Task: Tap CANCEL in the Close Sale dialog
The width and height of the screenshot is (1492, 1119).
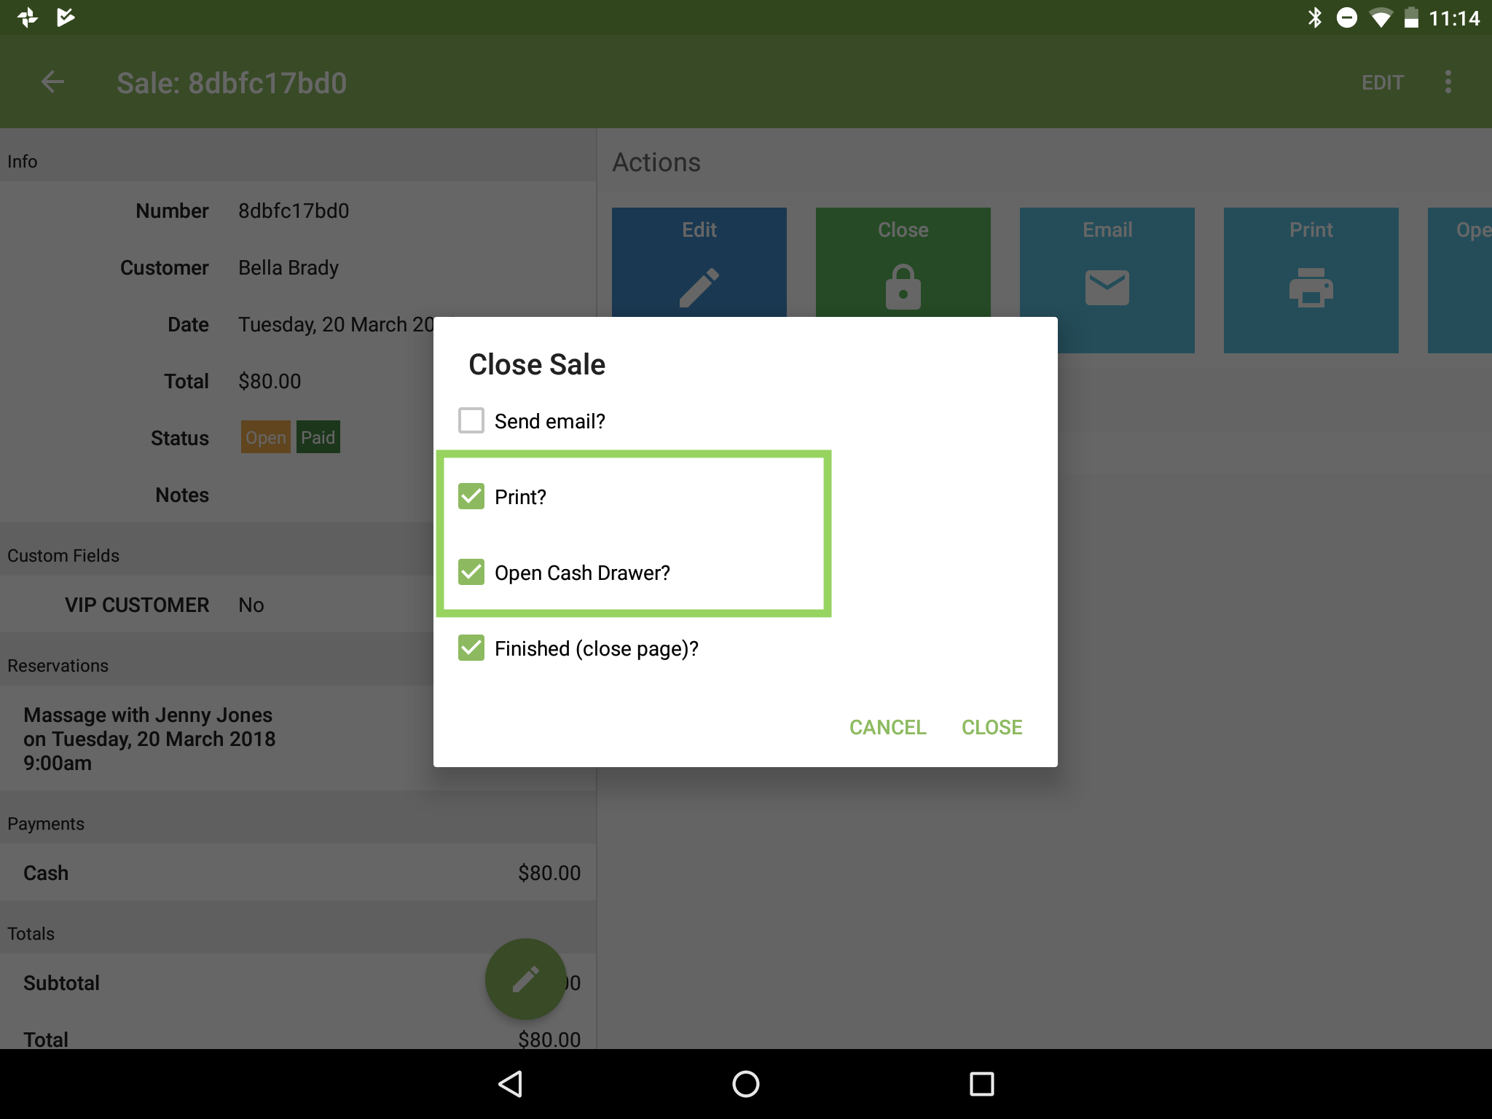Action: pyautogui.click(x=887, y=727)
